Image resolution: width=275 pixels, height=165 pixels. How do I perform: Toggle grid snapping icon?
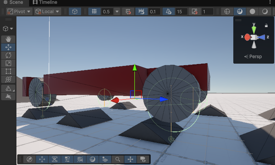pos(128,11)
